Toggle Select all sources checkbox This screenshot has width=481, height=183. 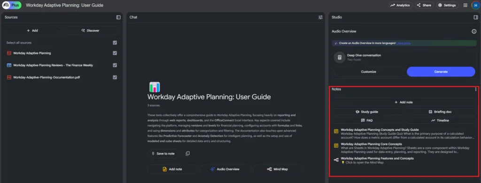pos(115,43)
